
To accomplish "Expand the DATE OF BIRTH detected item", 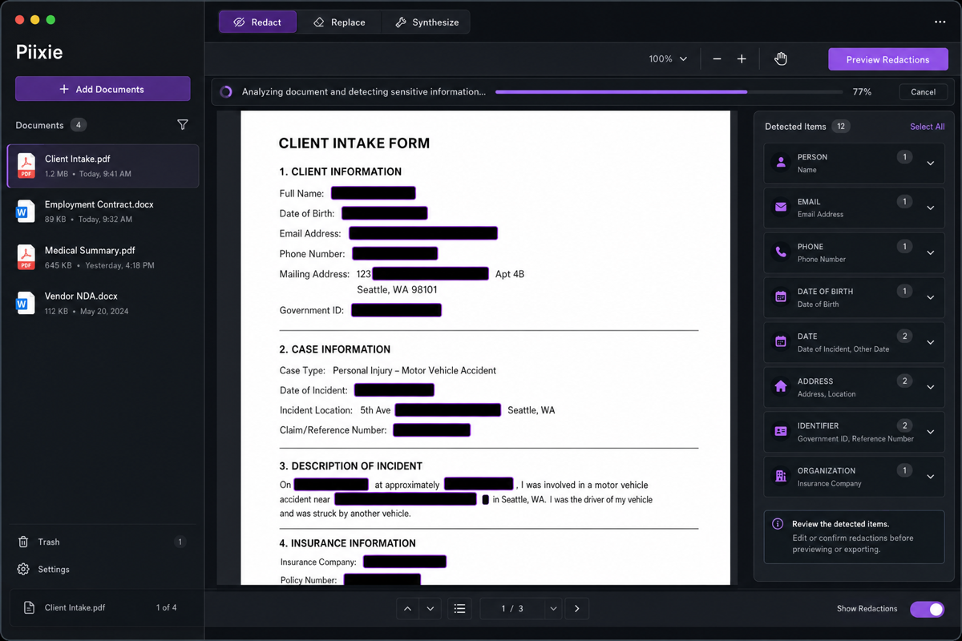I will [931, 298].
